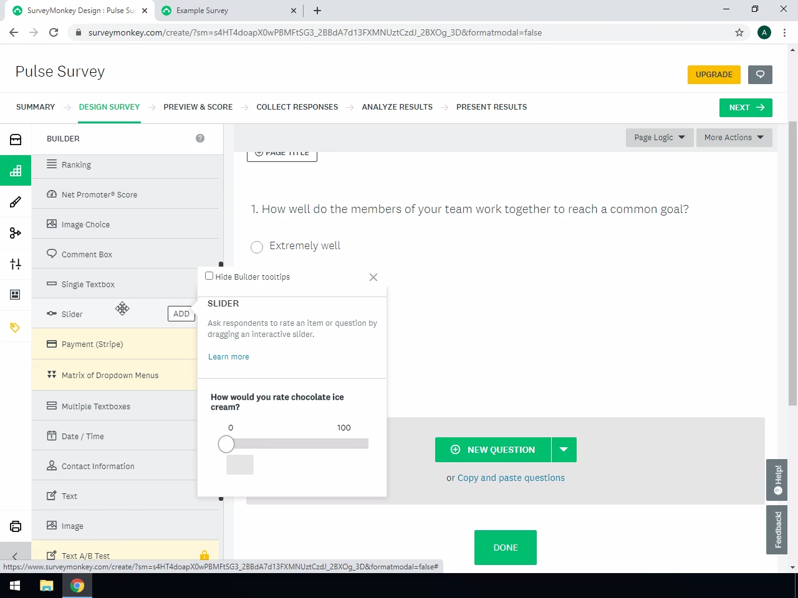Viewport: 798px width, 598px height.
Task: Click the Single Textbox icon
Action: click(x=52, y=283)
